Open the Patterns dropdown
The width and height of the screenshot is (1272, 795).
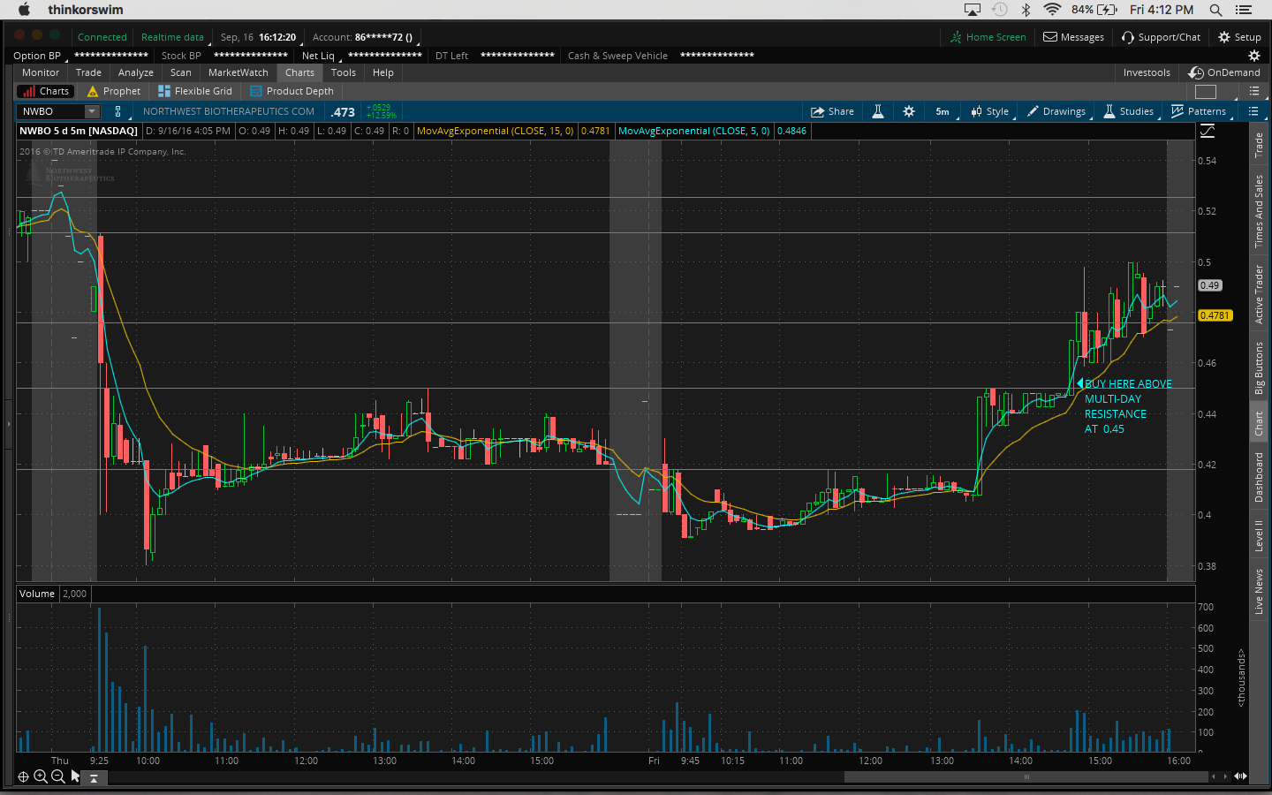[1199, 111]
